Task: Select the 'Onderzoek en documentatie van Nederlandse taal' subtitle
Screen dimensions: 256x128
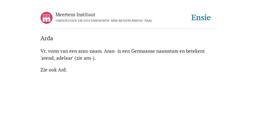Action: pyautogui.click(x=104, y=21)
